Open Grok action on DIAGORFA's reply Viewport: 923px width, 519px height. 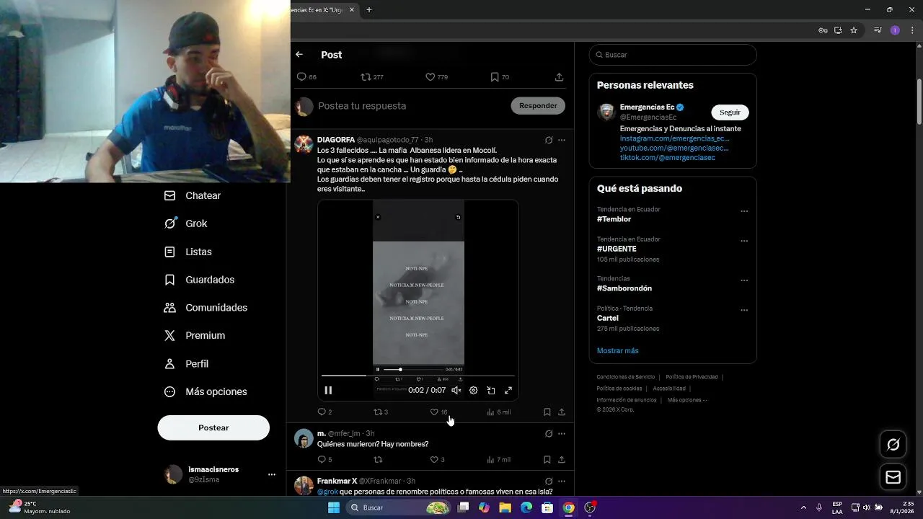549,140
